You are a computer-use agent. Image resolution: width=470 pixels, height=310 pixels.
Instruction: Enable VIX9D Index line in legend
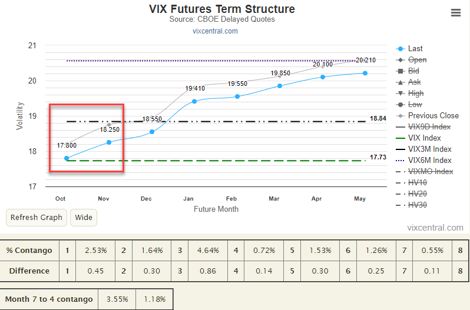pos(429,127)
